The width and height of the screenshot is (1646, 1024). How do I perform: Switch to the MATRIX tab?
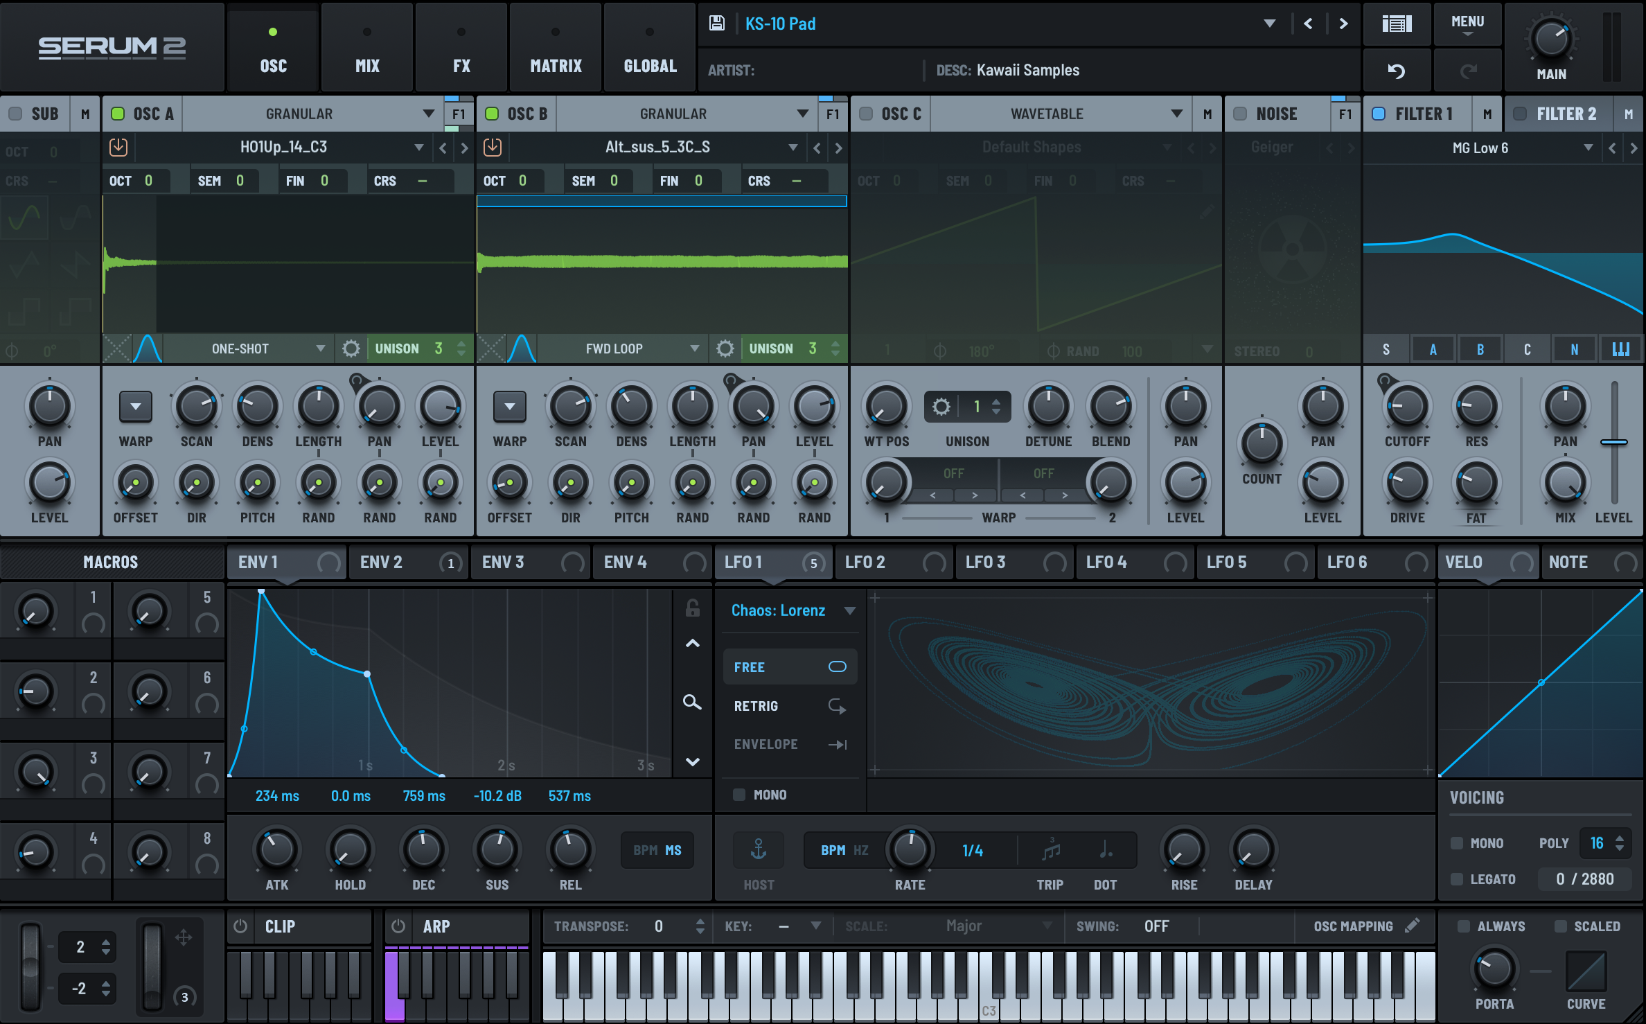556,47
